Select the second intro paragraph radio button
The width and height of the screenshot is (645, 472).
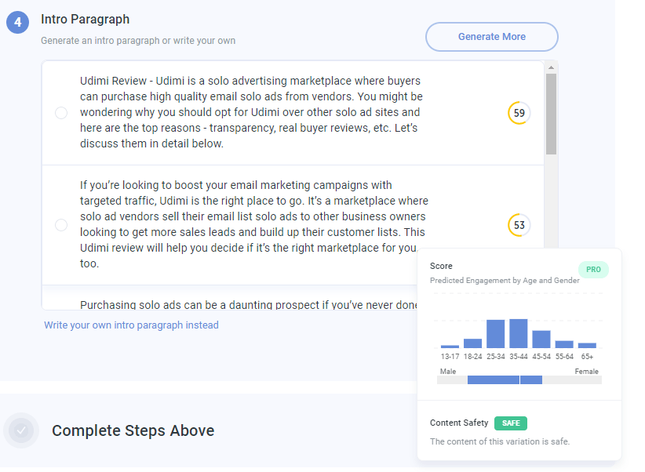(x=61, y=225)
